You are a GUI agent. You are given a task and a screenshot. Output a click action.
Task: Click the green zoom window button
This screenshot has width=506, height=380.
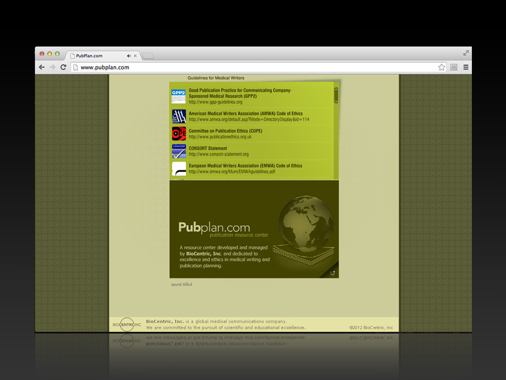click(57, 54)
